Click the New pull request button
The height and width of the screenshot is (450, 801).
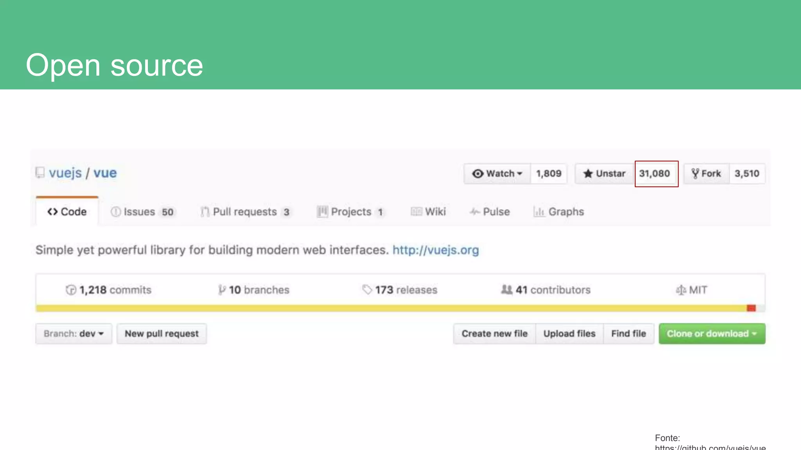(162, 334)
